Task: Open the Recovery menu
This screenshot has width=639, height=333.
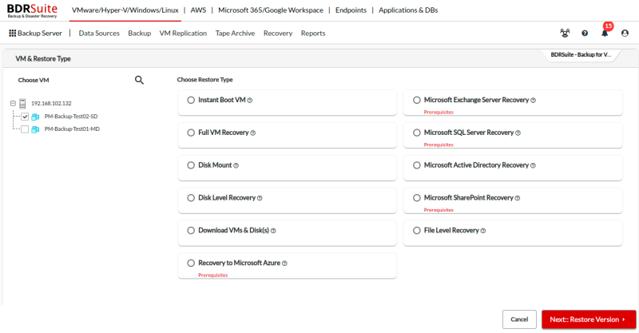Action: pos(277,34)
